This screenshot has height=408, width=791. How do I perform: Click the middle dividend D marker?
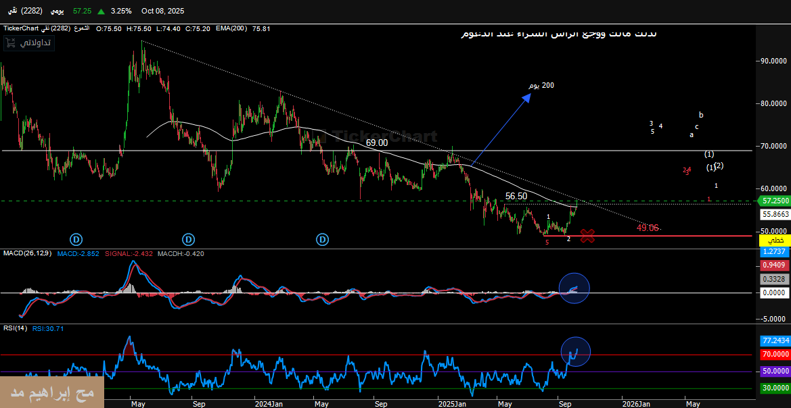coord(188,239)
